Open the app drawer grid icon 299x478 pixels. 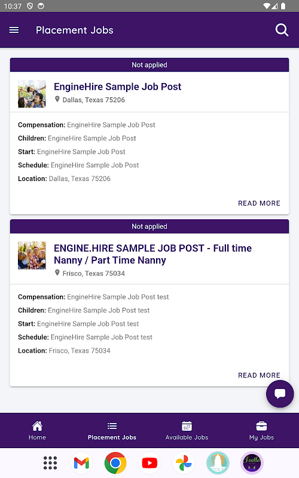tap(50, 462)
